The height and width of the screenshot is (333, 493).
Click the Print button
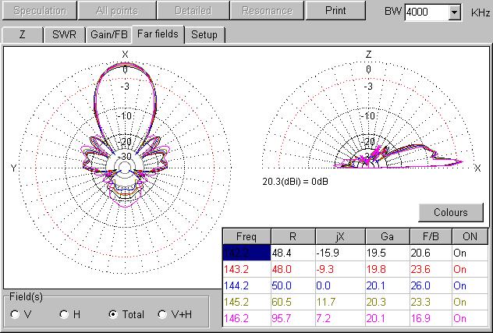coord(336,11)
